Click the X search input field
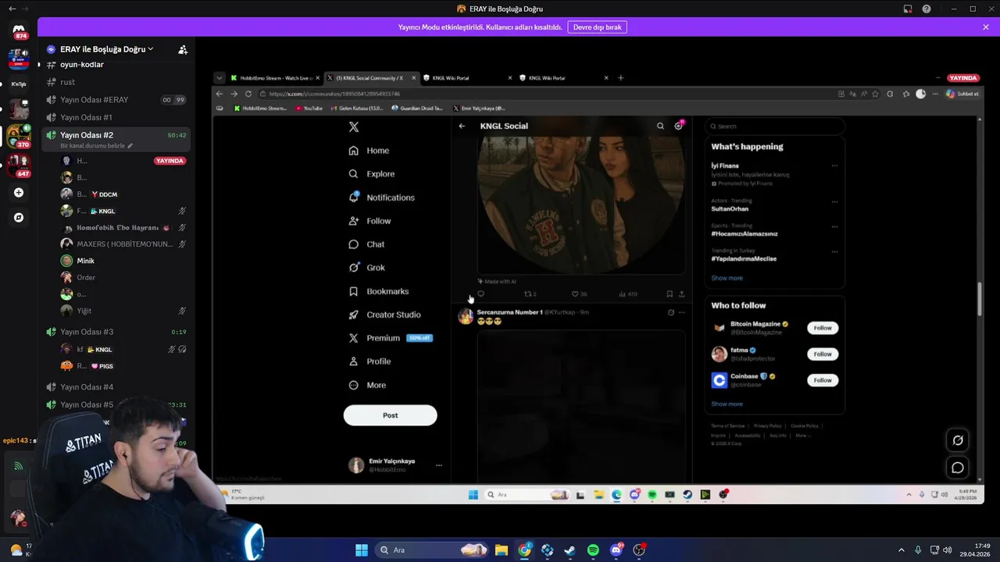This screenshot has height=562, width=1000. 775,126
